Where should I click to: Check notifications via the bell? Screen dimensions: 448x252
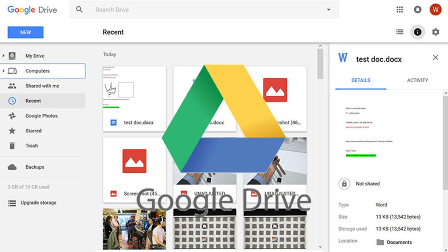click(417, 10)
